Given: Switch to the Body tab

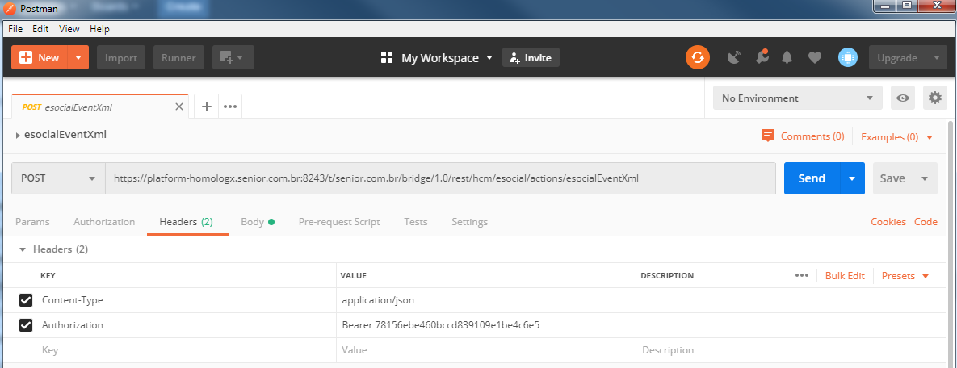Looking at the screenshot, I should point(258,222).
